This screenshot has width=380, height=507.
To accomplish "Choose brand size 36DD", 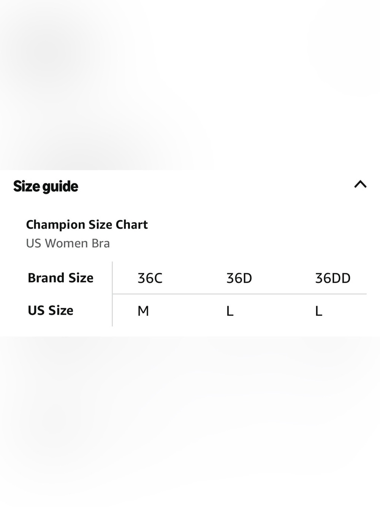I will [333, 278].
